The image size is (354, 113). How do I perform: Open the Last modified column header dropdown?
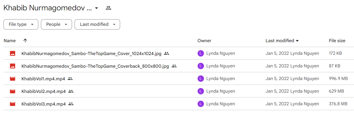pyautogui.click(x=282, y=41)
